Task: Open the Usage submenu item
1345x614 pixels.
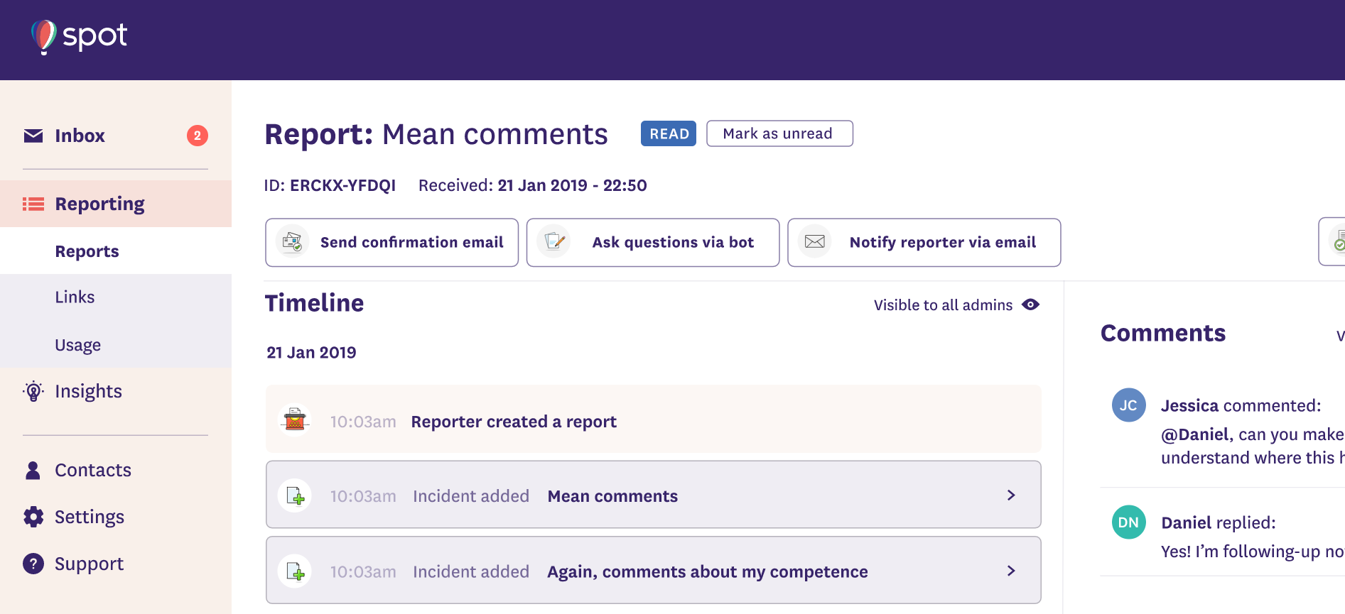Action: click(78, 345)
